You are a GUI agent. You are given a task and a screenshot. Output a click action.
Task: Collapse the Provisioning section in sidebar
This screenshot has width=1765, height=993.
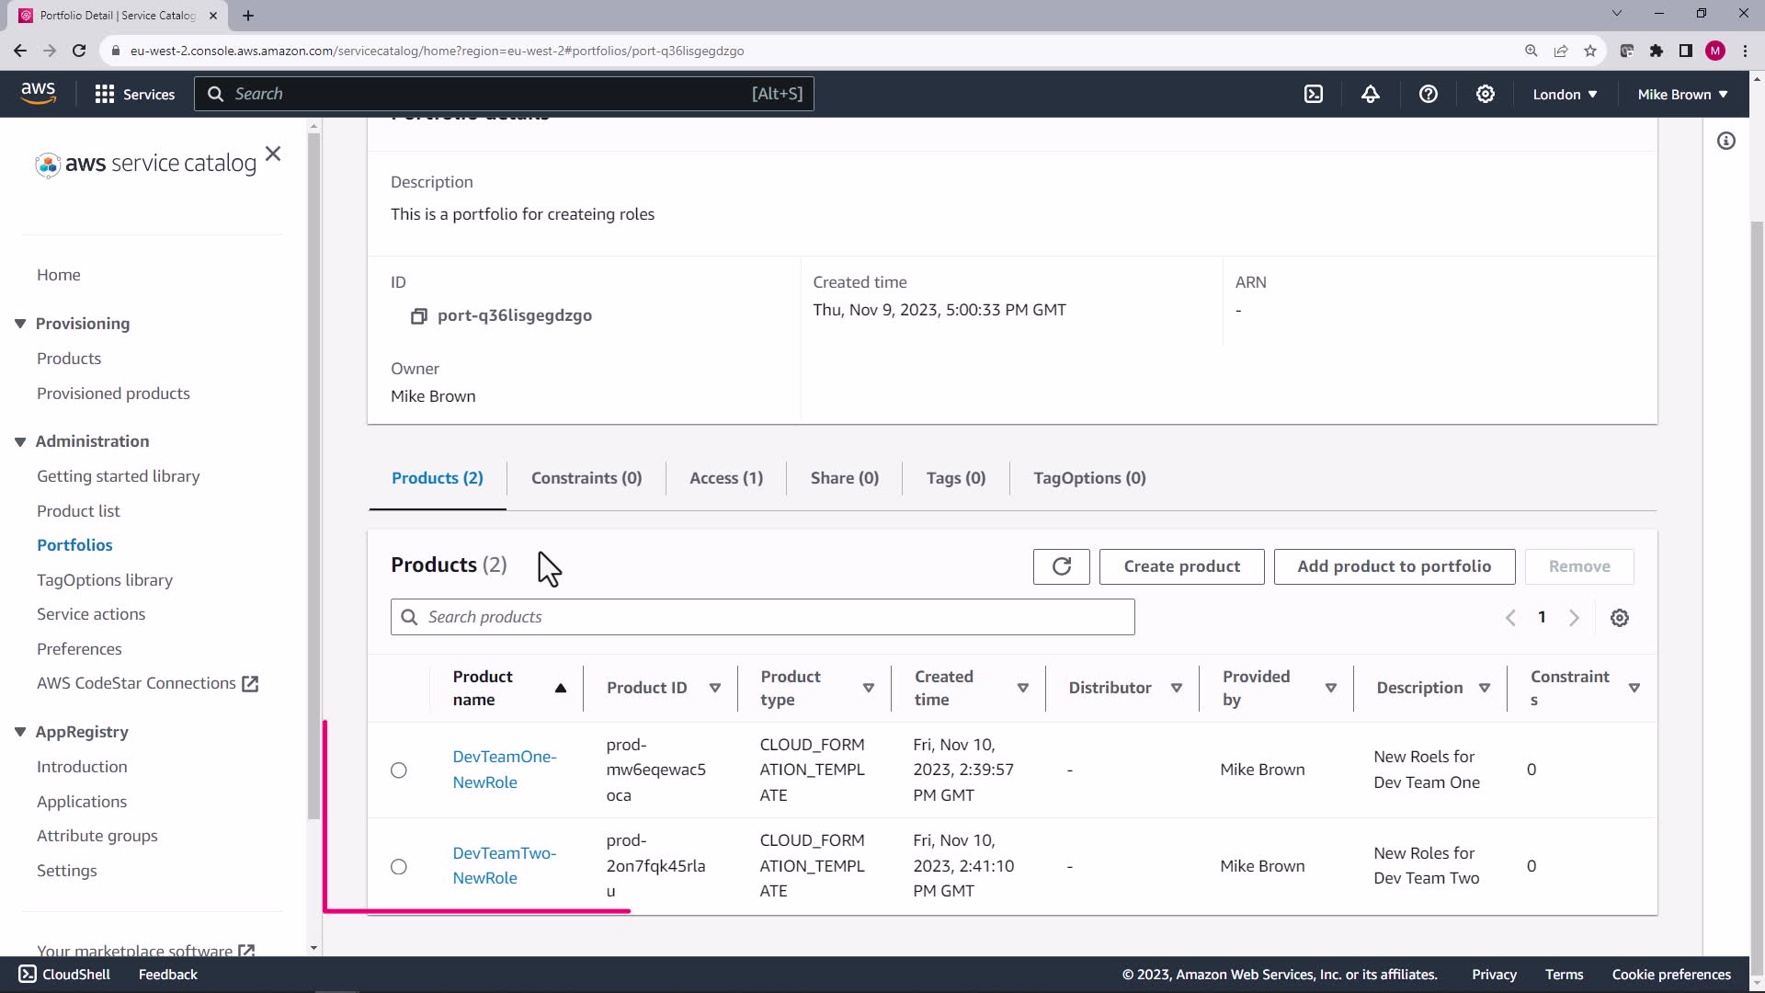click(x=20, y=324)
